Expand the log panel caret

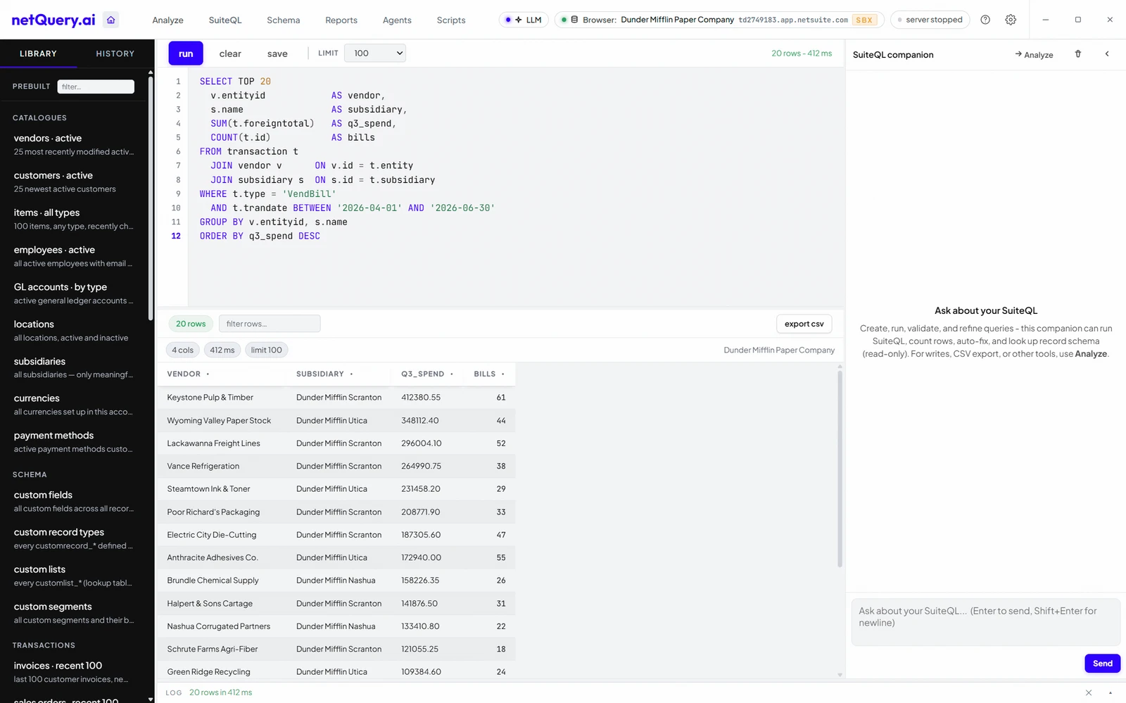pyautogui.click(x=1111, y=692)
